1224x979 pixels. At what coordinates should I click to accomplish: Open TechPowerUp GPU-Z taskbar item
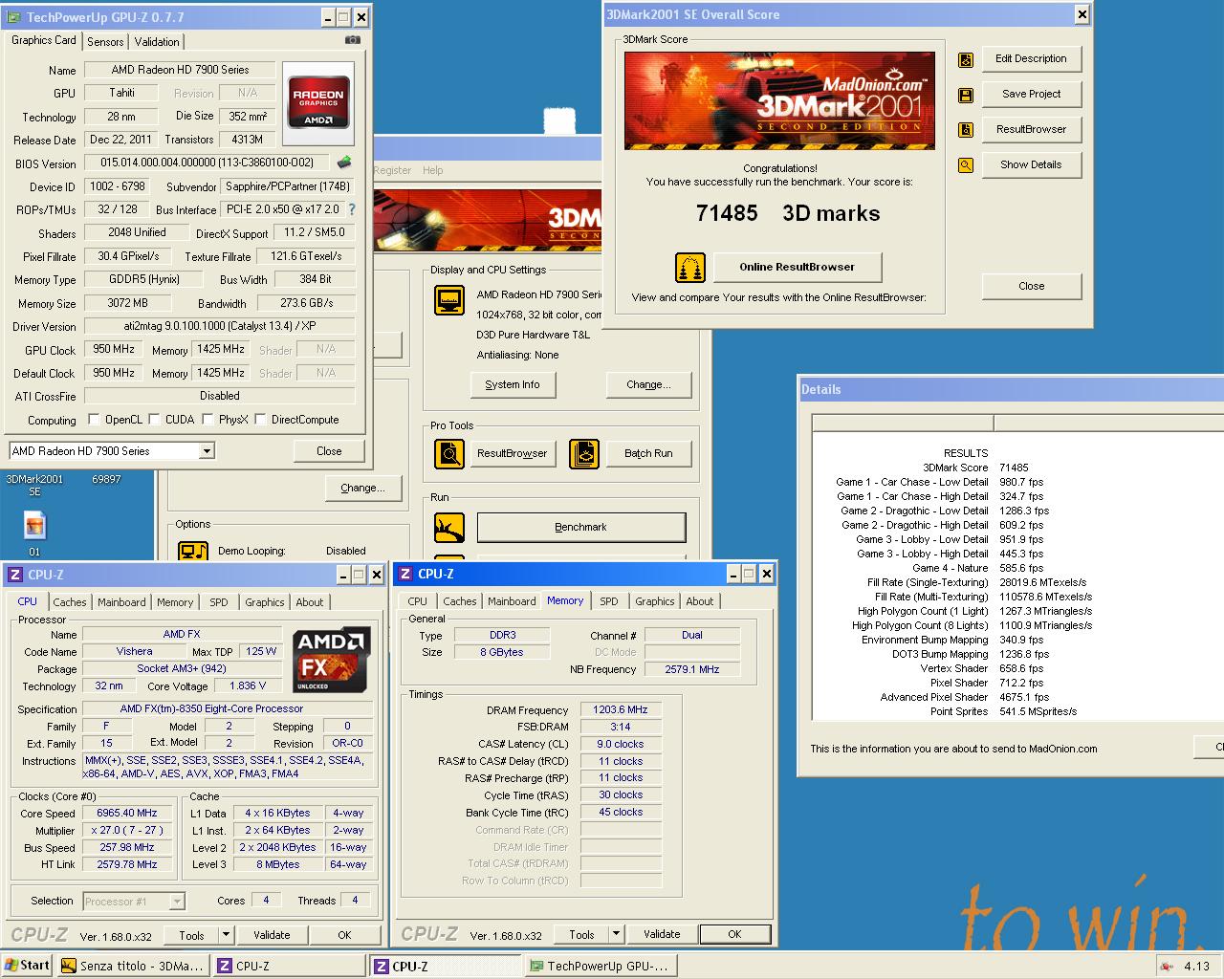tap(601, 966)
